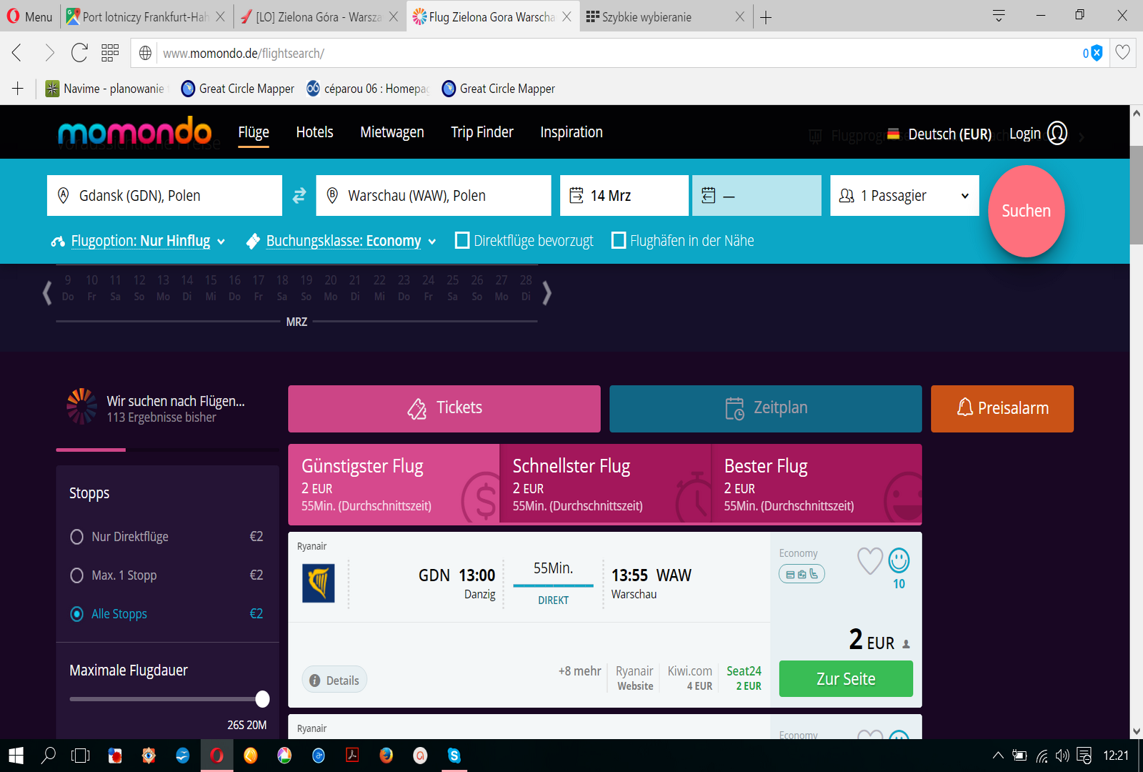Image resolution: width=1143 pixels, height=772 pixels.
Task: Open Opera speed dial grid icon
Action: coord(110,52)
